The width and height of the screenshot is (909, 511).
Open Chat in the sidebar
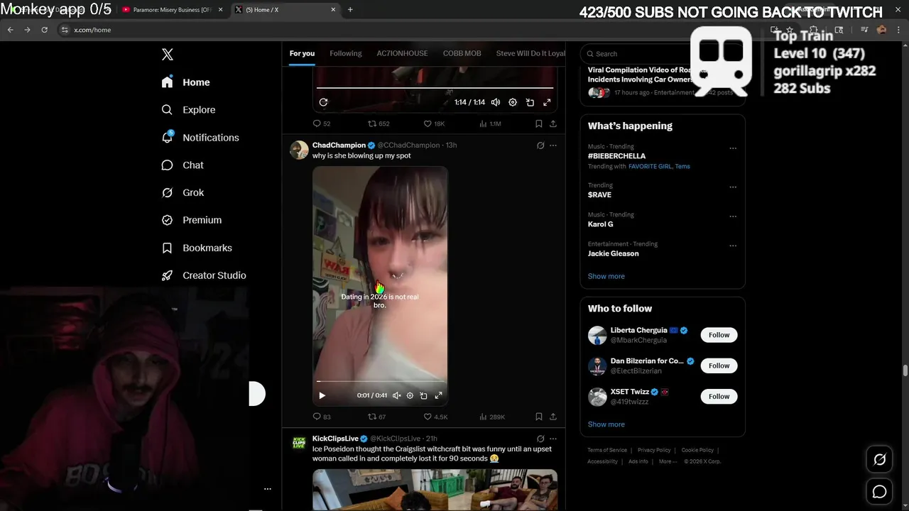(183, 165)
